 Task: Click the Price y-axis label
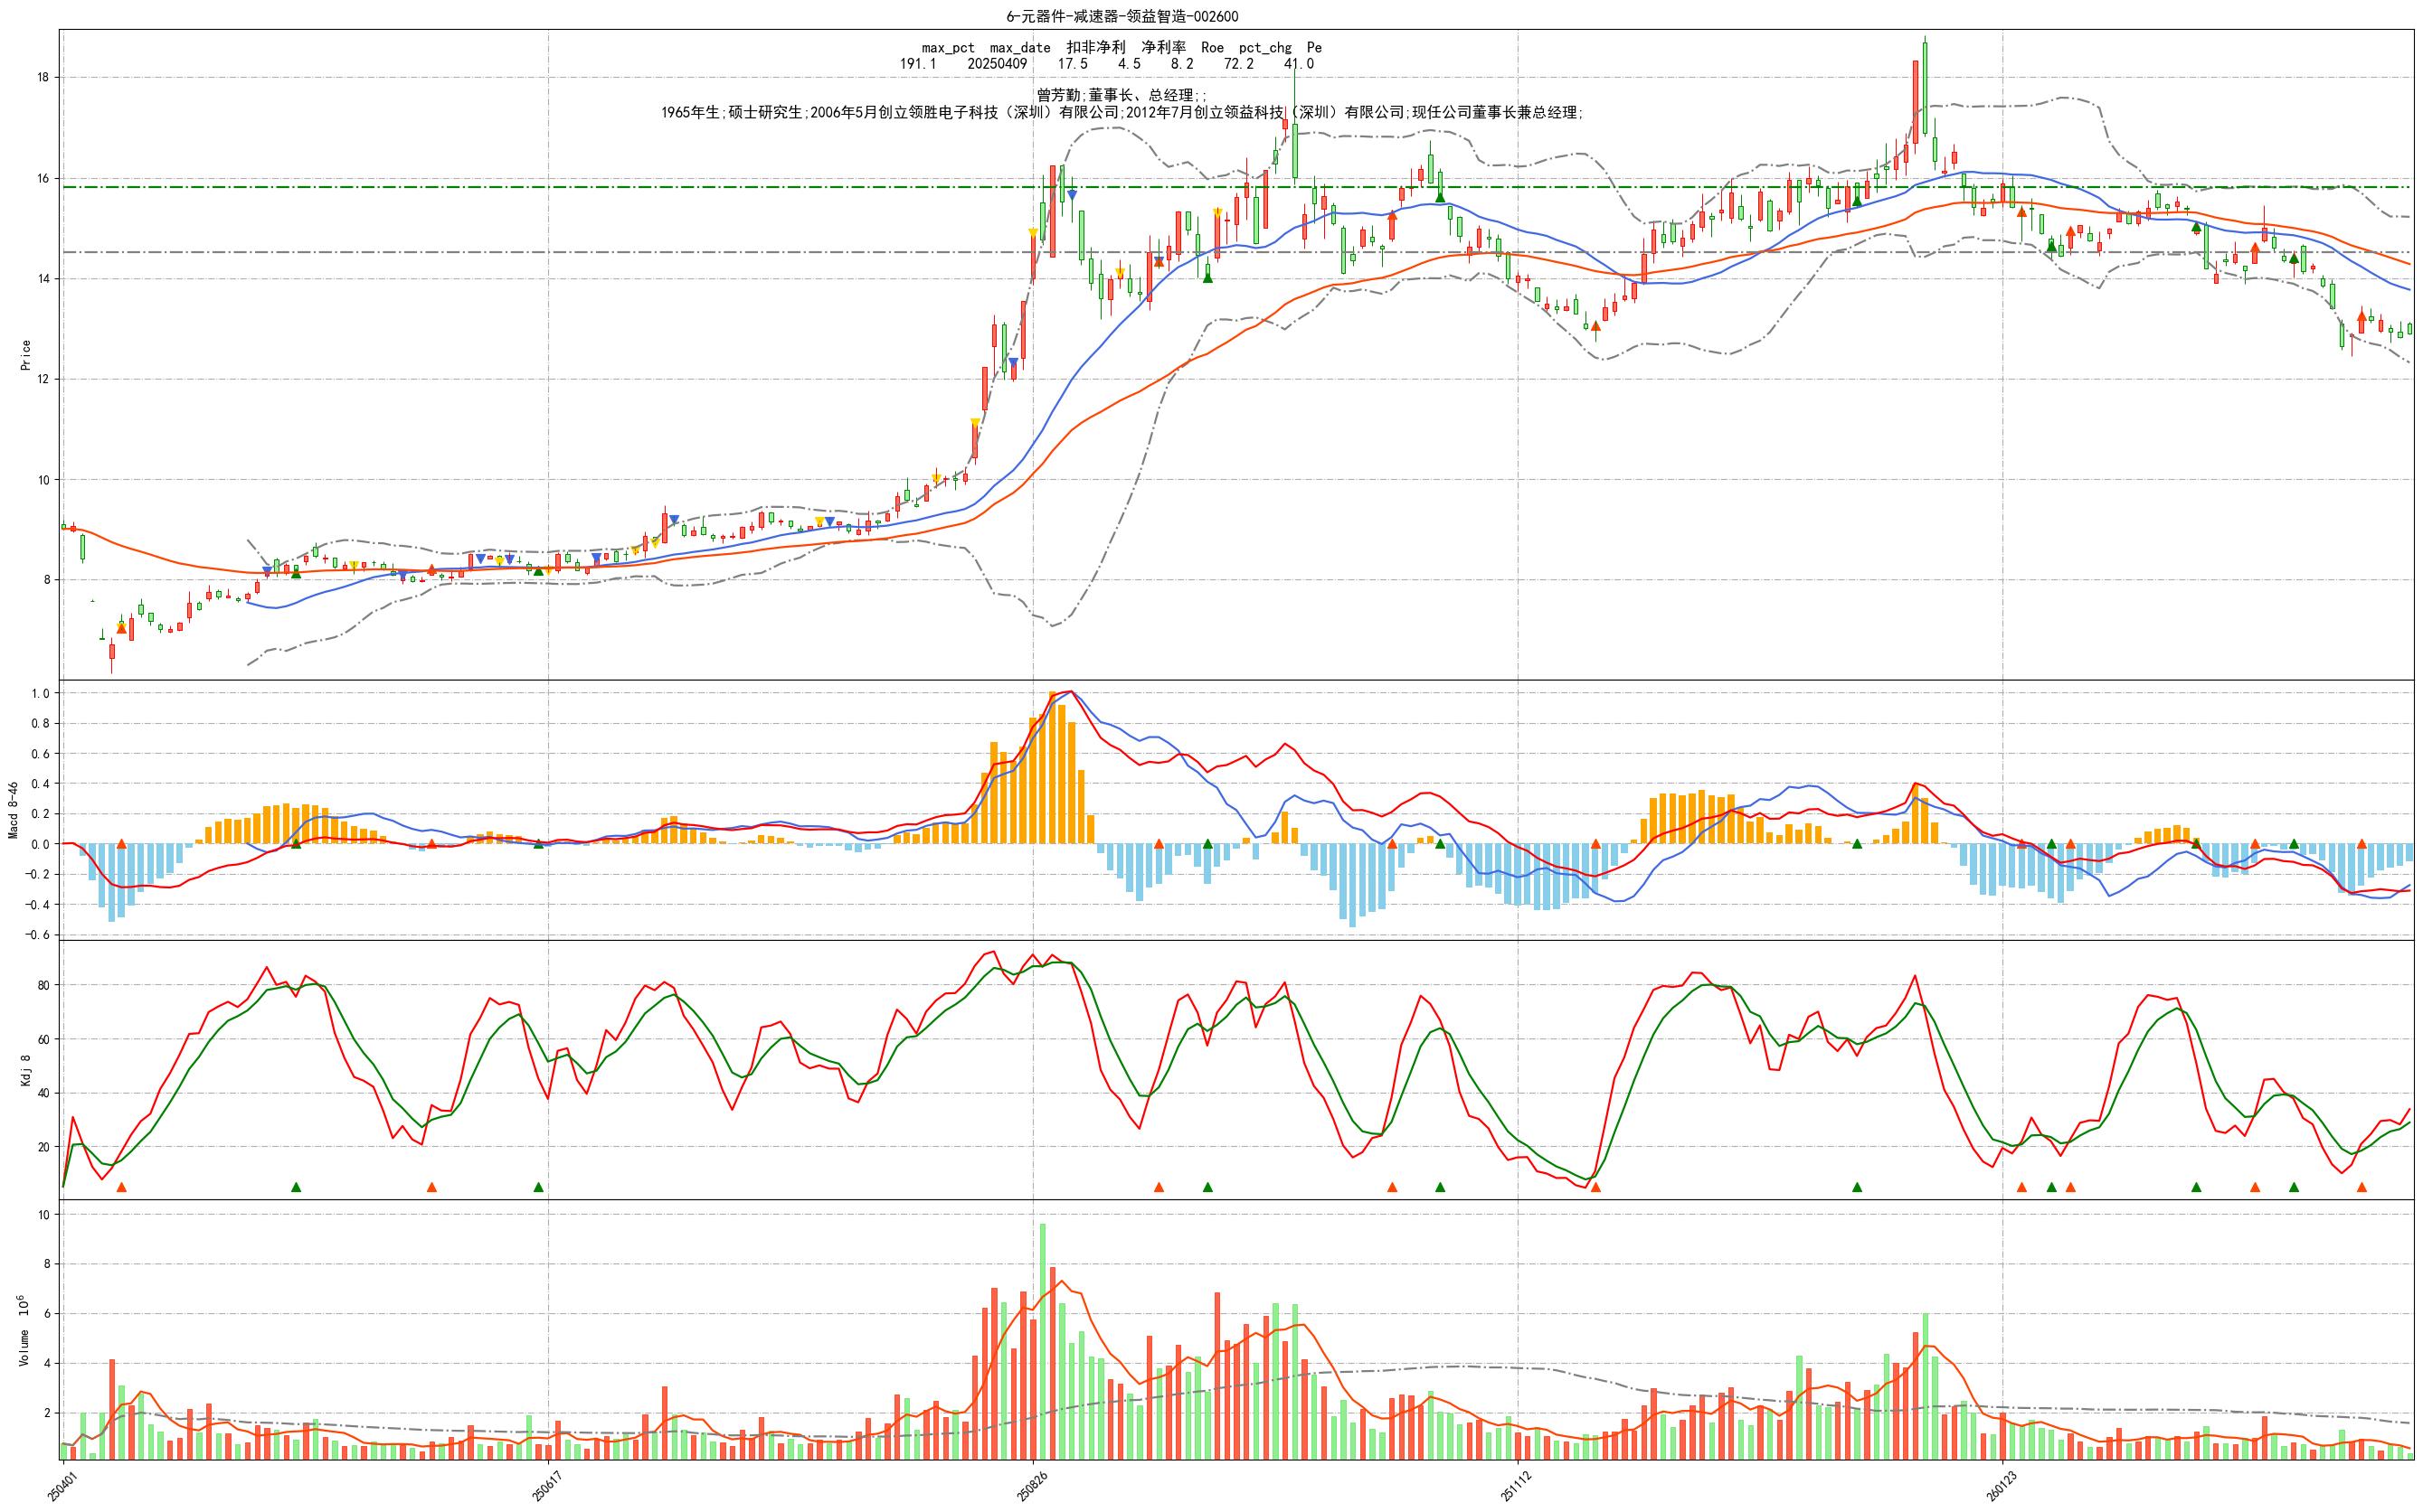[x=26, y=355]
